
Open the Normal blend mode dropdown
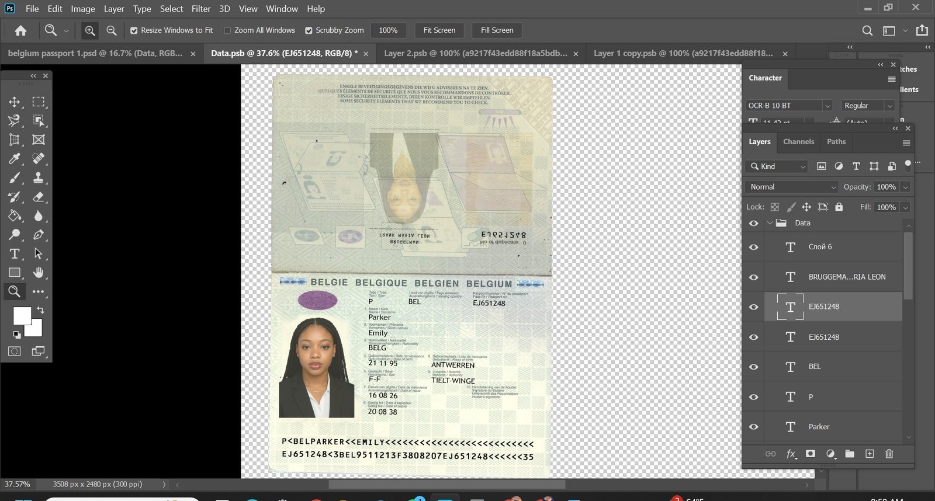[792, 187]
